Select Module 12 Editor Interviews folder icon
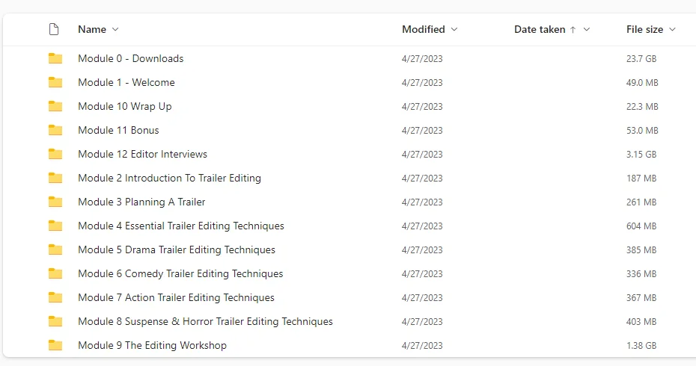Image resolution: width=696 pixels, height=366 pixels. coord(55,154)
